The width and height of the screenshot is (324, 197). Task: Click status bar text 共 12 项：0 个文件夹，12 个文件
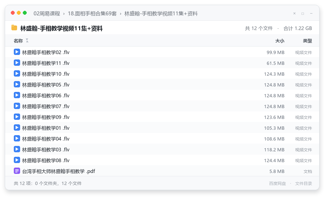tap(48, 183)
